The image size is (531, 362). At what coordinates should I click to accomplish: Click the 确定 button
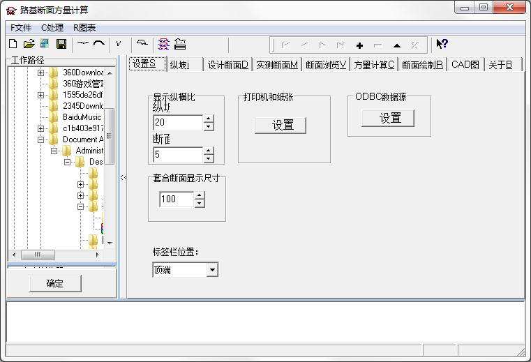[55, 283]
